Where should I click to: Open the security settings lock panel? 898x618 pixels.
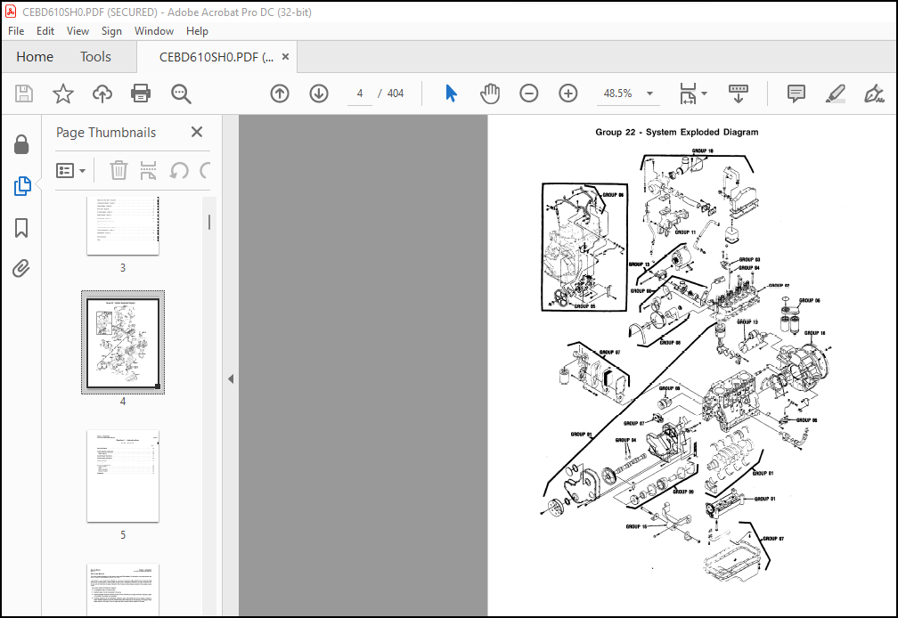21,145
